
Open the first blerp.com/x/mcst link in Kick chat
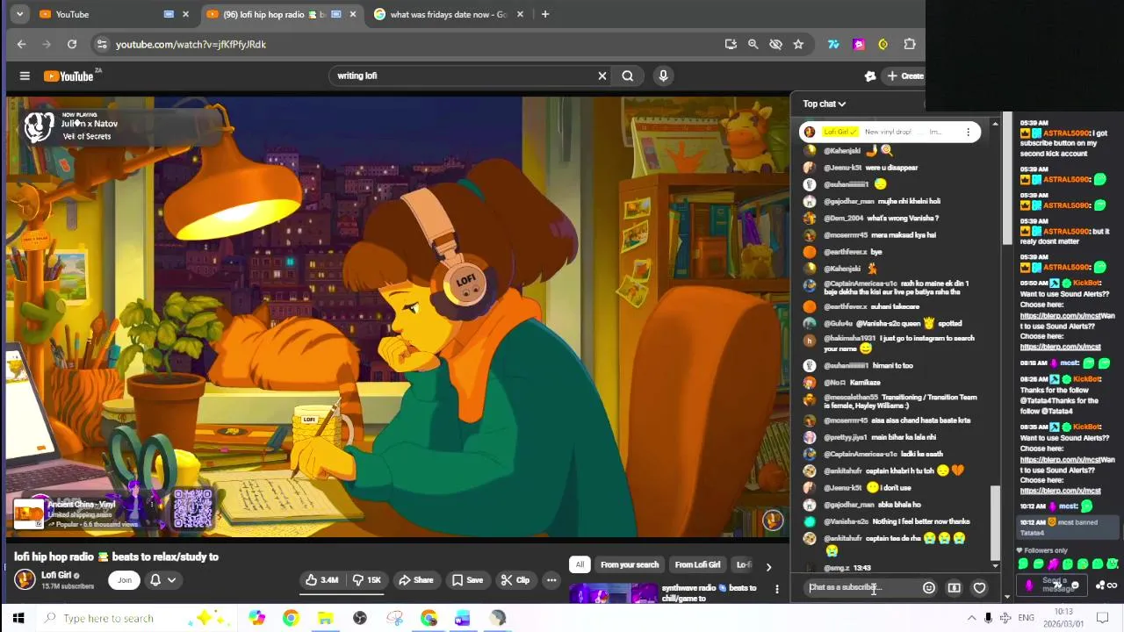click(1060, 315)
